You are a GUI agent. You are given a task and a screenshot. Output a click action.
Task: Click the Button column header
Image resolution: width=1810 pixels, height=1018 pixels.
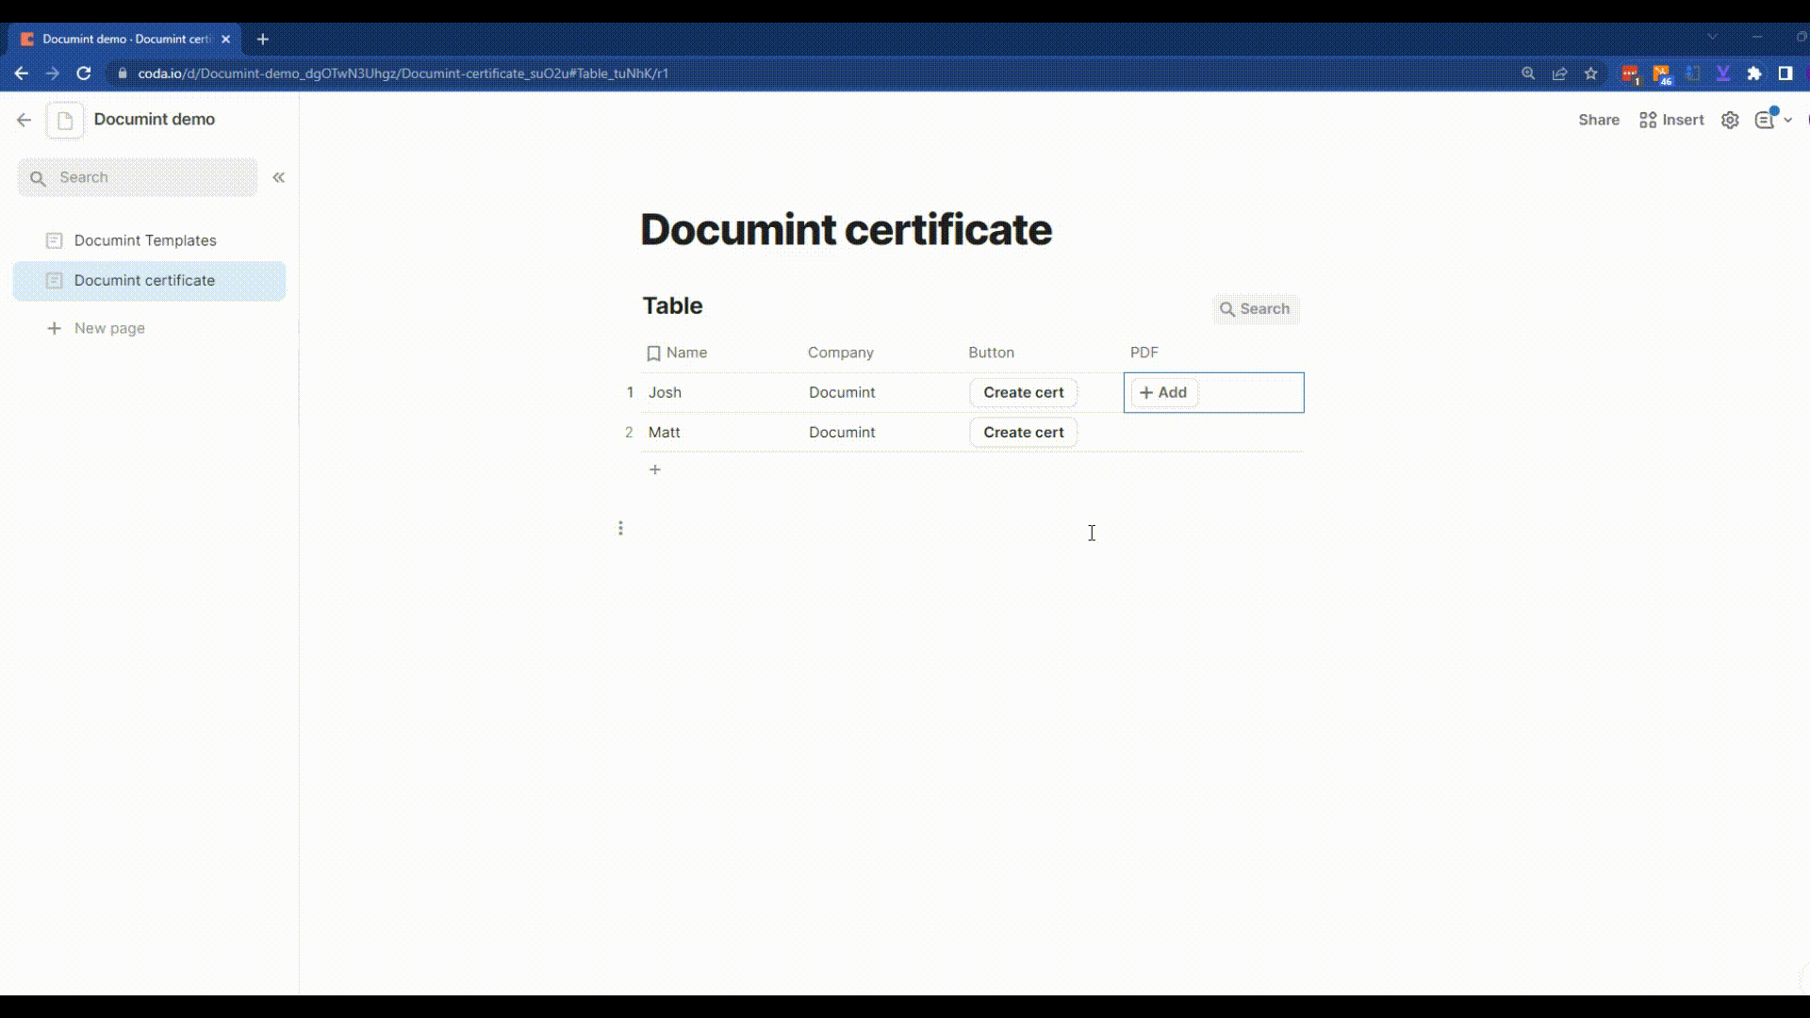tap(991, 353)
